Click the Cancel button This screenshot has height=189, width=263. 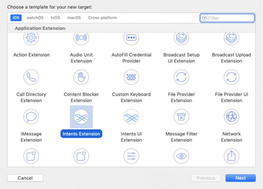click(25, 178)
